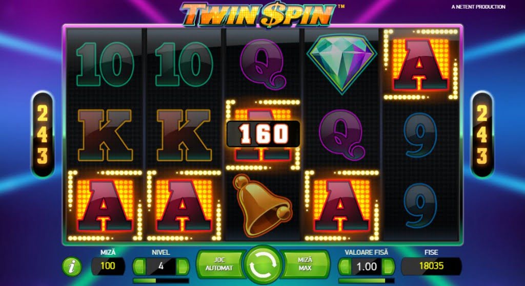The height and width of the screenshot is (286, 525).
Task: Click the Miză Max button
Action: click(x=305, y=264)
